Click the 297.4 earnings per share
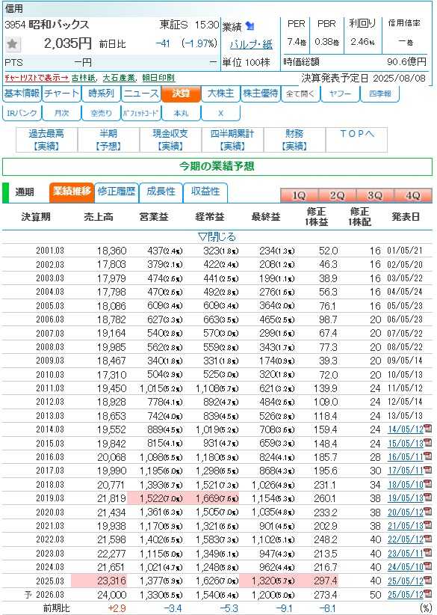Image resolution: width=437 pixels, height=615 pixels. [326, 581]
